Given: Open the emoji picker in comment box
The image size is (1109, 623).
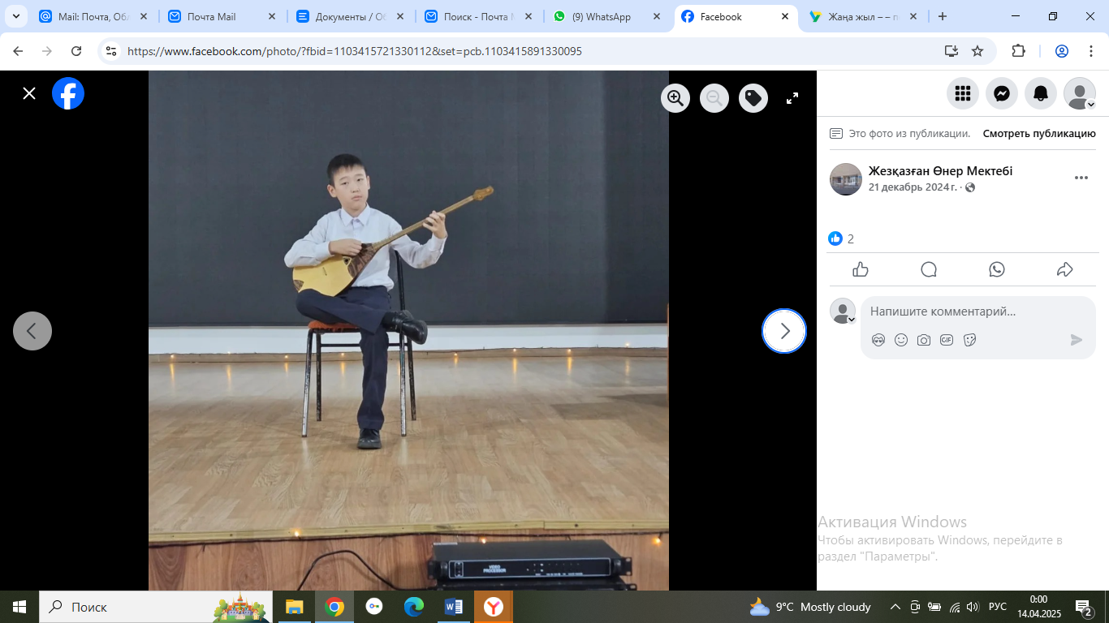Looking at the screenshot, I should [x=901, y=340].
